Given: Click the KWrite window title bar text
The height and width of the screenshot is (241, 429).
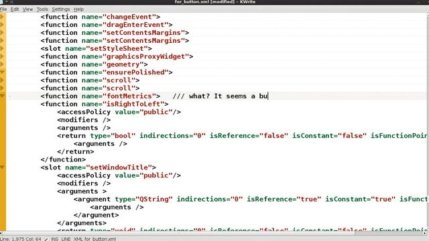Looking at the screenshot, I should point(215,2).
